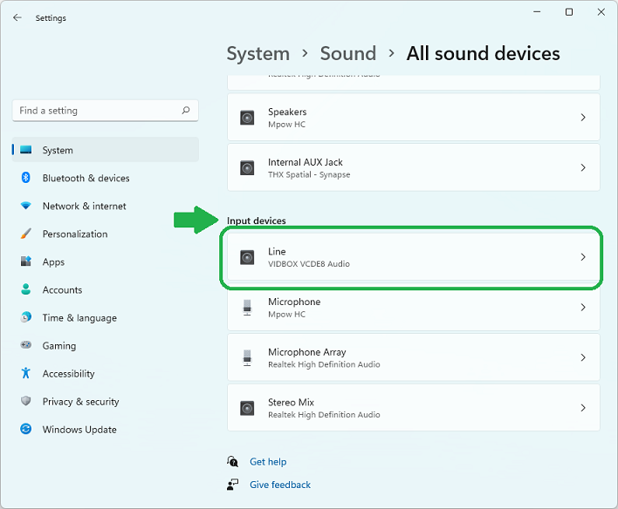The height and width of the screenshot is (509, 618).
Task: Open Microphone Array chevron
Action: pyautogui.click(x=583, y=357)
